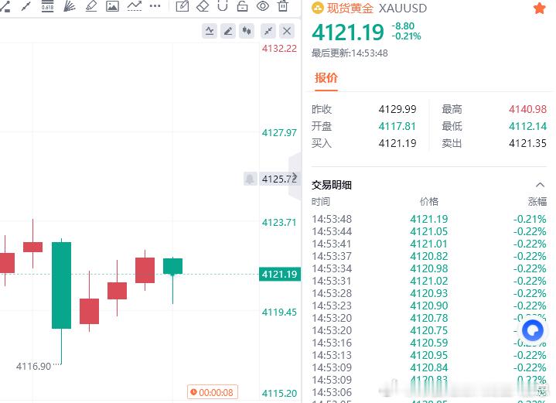Open the blue chat support bubble
556x403 pixels.
(533, 330)
